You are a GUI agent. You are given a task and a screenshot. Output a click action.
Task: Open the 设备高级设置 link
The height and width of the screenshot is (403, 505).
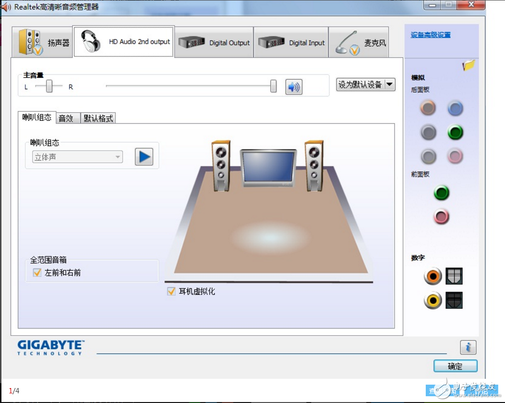(x=430, y=35)
